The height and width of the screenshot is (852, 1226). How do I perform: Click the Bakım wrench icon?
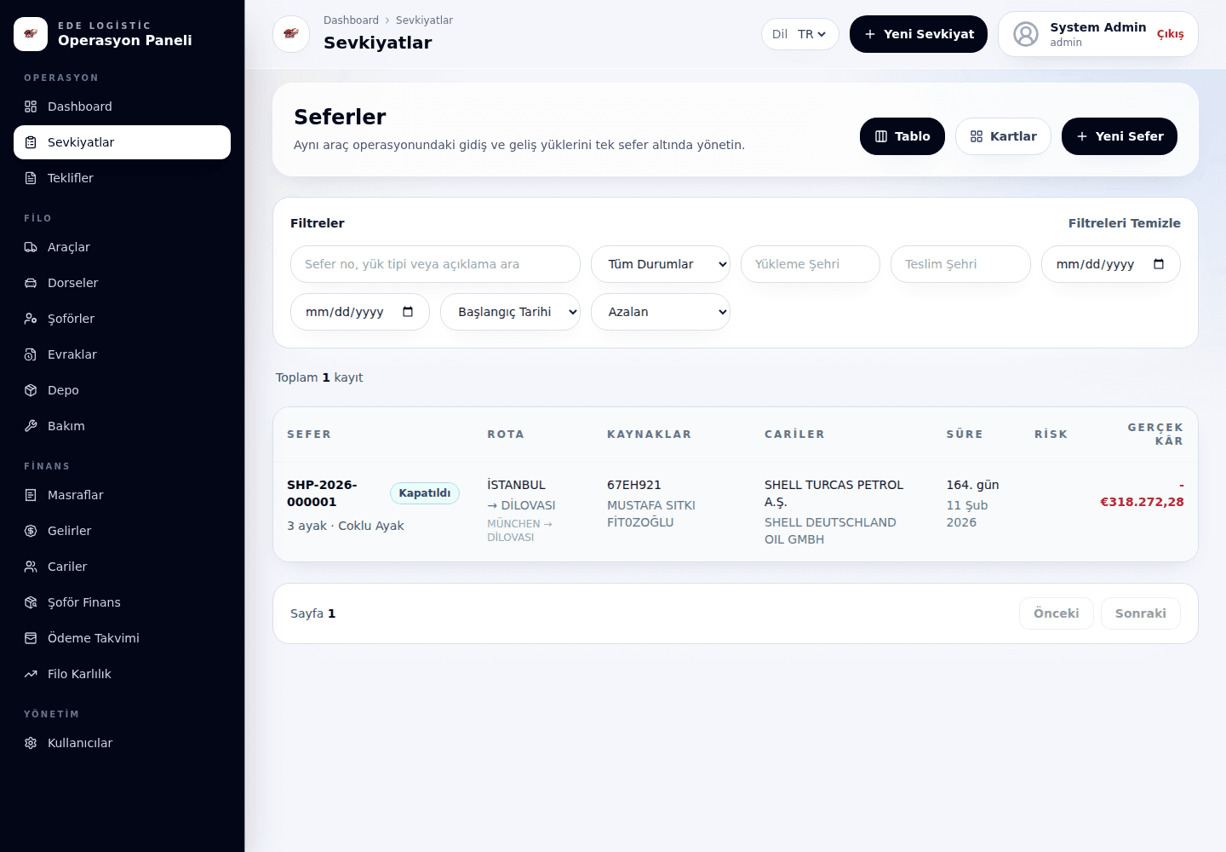click(31, 426)
